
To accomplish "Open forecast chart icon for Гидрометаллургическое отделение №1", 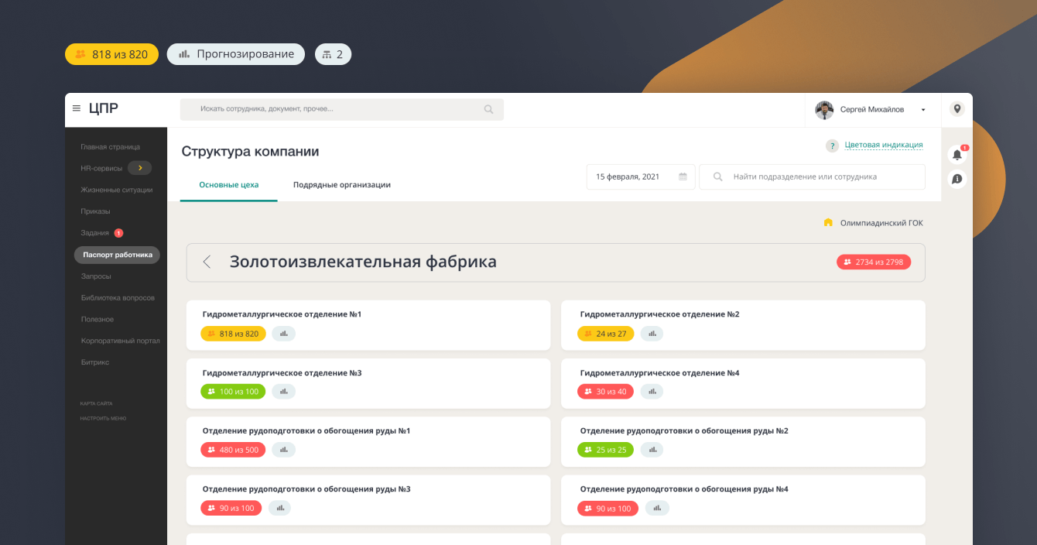I will tap(284, 334).
